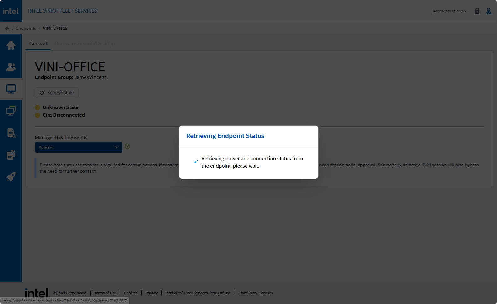Click the Refresh State button
Viewport: 497px width, 304px height.
57,92
